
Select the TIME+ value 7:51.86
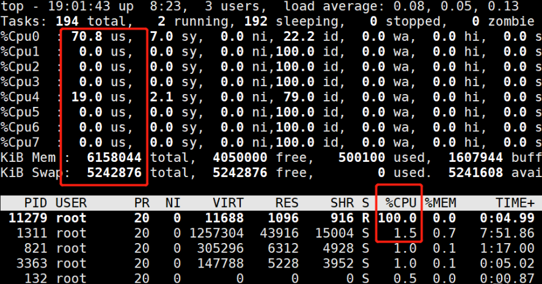(507, 233)
